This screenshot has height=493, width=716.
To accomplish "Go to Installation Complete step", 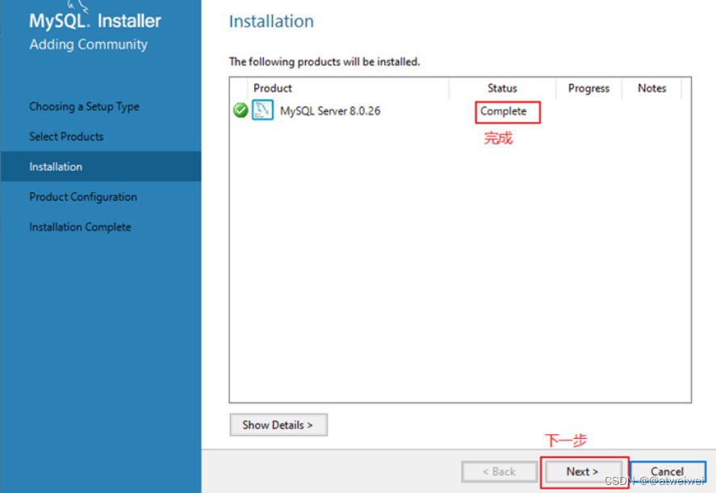I will [80, 227].
